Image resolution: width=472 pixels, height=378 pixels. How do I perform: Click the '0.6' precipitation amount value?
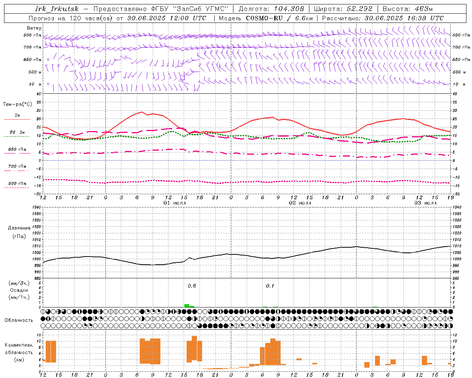pos(192,286)
